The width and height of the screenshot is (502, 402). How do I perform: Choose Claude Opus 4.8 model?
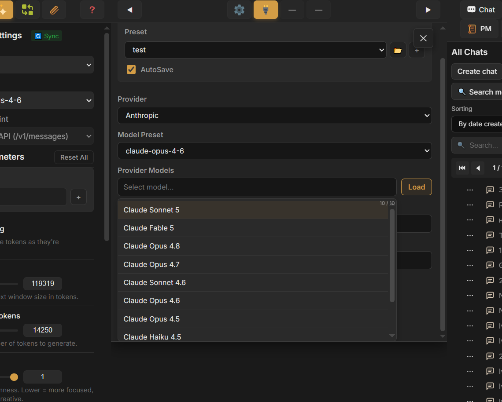253,246
